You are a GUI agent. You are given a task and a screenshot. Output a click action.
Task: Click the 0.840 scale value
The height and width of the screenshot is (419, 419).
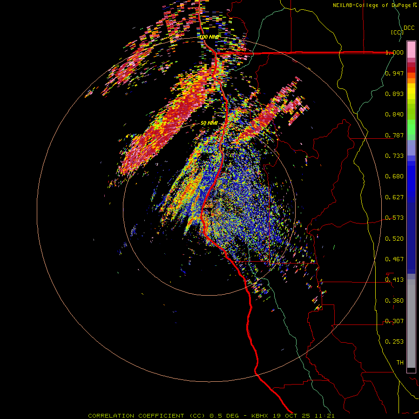(x=394, y=115)
